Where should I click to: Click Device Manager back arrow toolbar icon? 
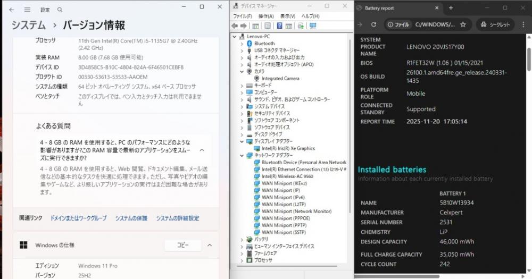click(x=235, y=26)
